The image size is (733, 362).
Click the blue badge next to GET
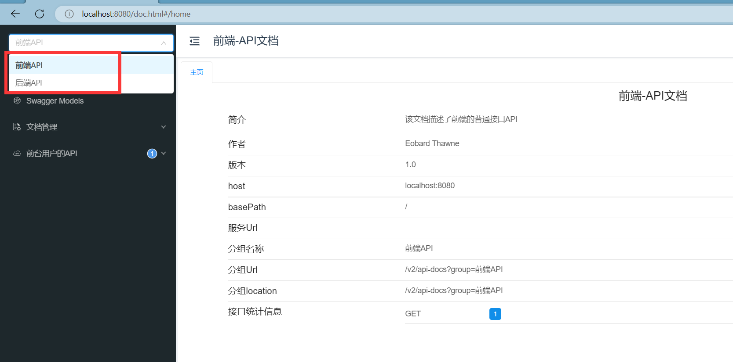click(x=495, y=314)
